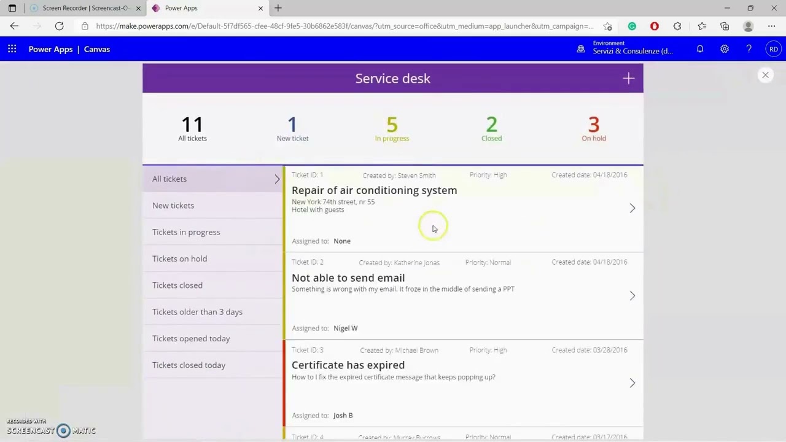Click the 11 All tickets counter

(x=192, y=129)
